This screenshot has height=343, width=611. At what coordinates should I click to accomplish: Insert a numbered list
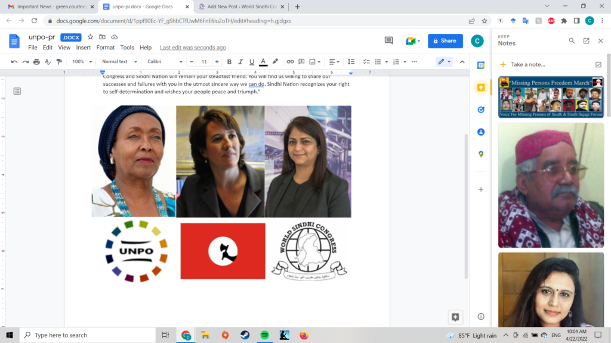coord(396,62)
